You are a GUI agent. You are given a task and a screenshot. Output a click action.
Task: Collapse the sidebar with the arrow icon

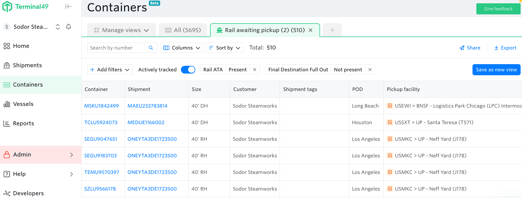[x=68, y=7]
